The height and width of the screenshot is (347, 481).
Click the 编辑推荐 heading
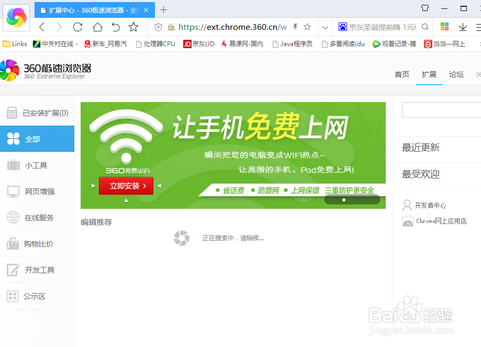(x=96, y=222)
